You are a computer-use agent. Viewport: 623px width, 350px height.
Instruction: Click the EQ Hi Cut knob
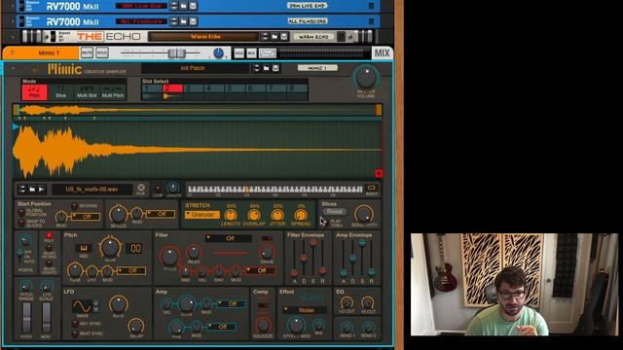(x=368, y=302)
